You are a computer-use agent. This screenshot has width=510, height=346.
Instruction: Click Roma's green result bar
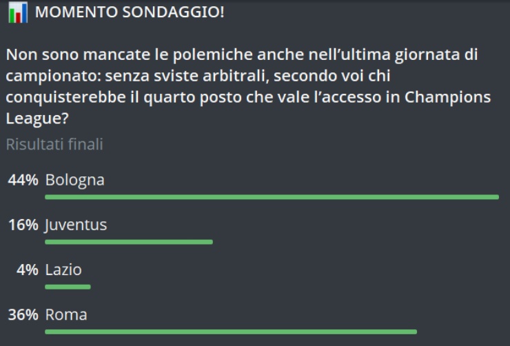[x=231, y=332]
